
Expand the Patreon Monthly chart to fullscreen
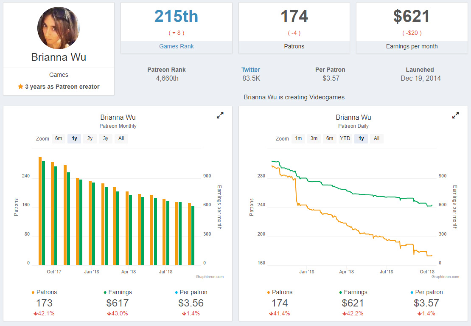220,115
